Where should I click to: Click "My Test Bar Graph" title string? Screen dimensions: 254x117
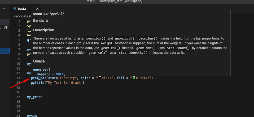point(65,83)
